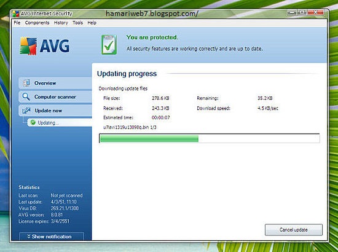Image resolution: width=338 pixels, height=252 pixels.
Task: Click the Overview icon in sidebar
Action: pos(26,83)
